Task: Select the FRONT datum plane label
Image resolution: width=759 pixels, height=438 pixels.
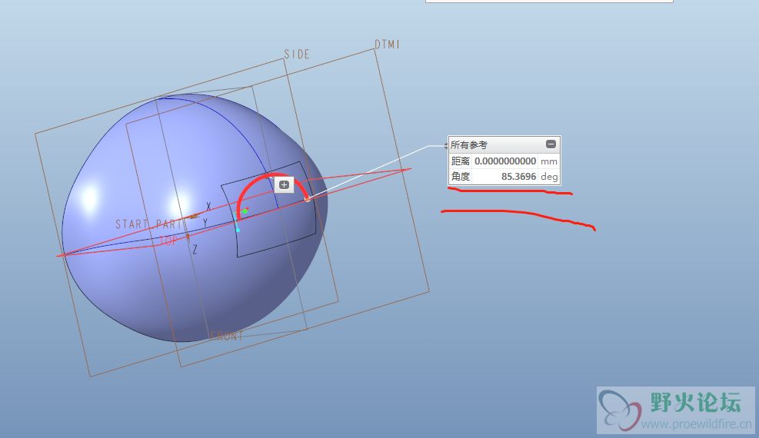Action: tap(227, 337)
